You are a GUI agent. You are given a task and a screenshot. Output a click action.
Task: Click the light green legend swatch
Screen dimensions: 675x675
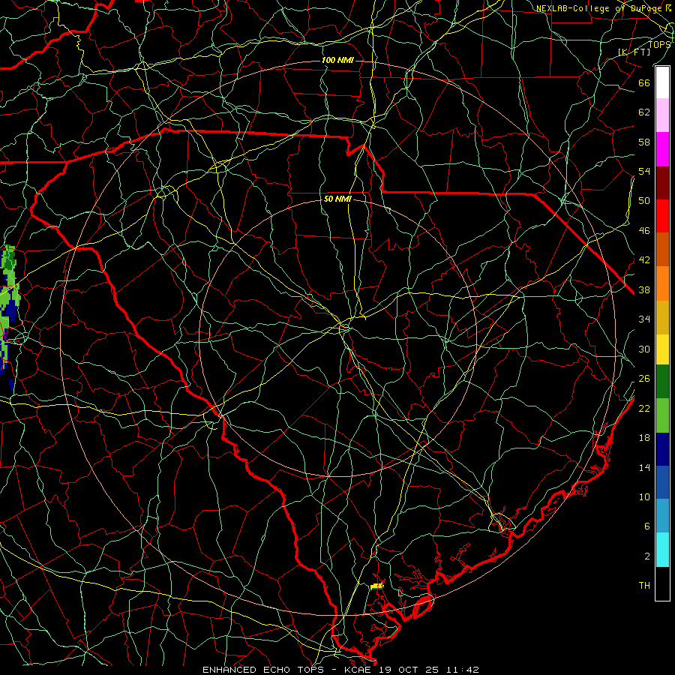(x=662, y=415)
